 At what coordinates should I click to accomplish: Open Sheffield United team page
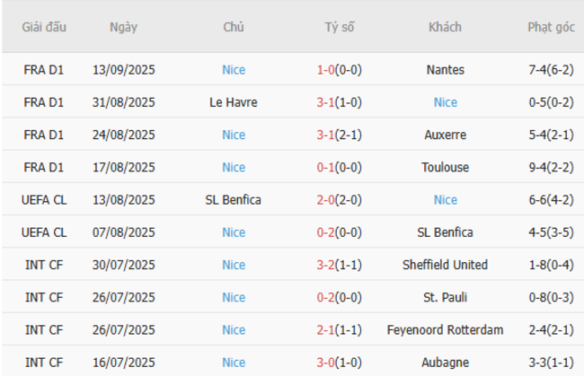tap(445, 265)
